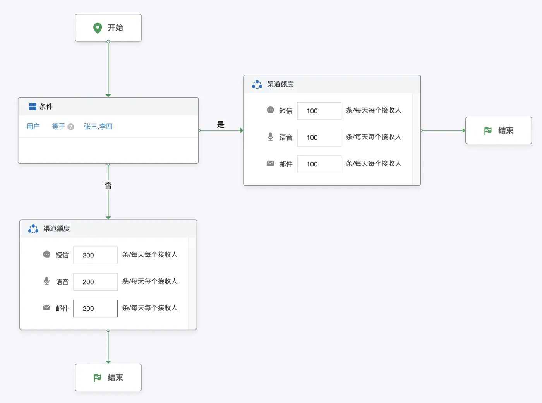
Task: Click the channel quota icon in the lower 渠道额度 card
Action: 33,229
